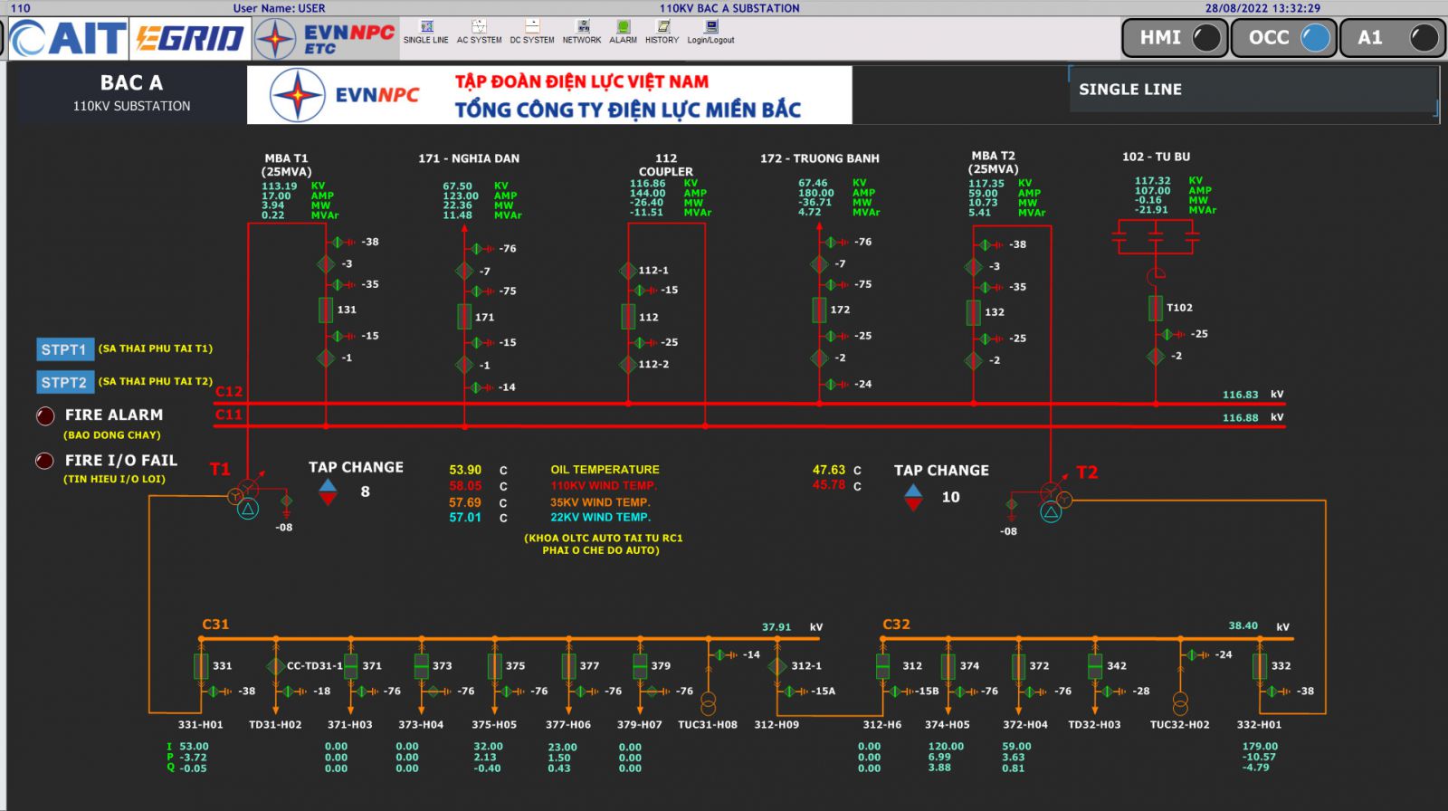Click the '331-H01' feeder name

(200, 725)
